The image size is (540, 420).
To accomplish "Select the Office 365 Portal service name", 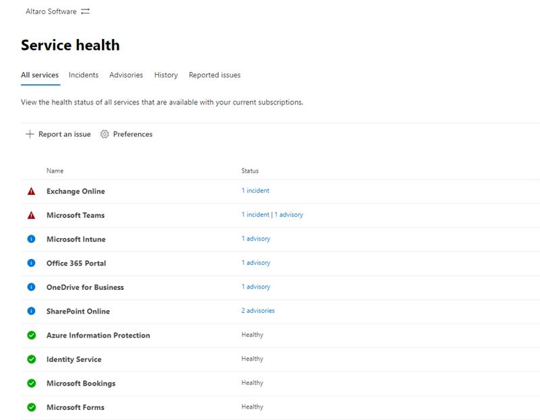I will (x=76, y=264).
